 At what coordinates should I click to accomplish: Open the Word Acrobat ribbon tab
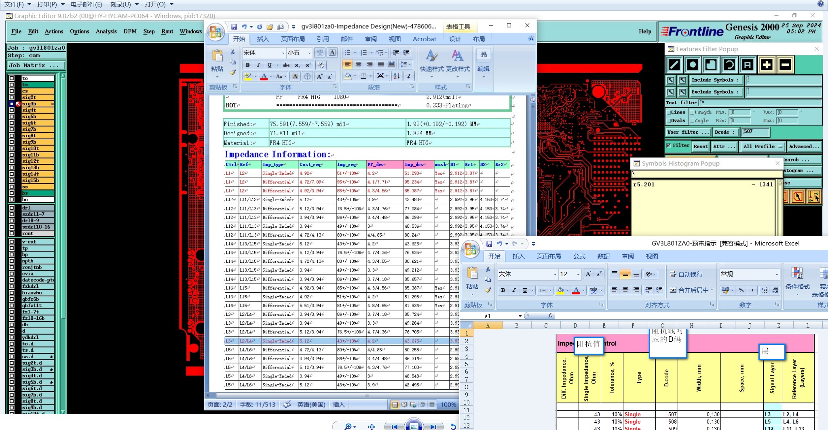[x=424, y=39]
